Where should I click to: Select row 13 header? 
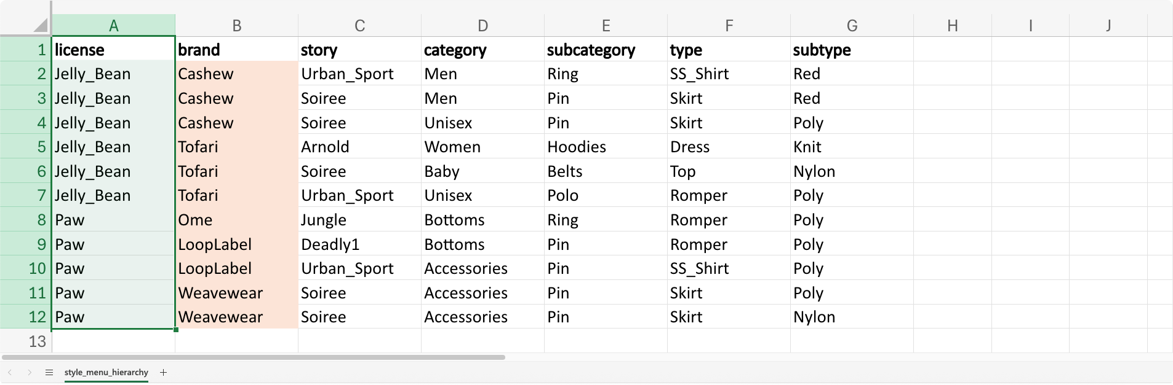point(26,341)
